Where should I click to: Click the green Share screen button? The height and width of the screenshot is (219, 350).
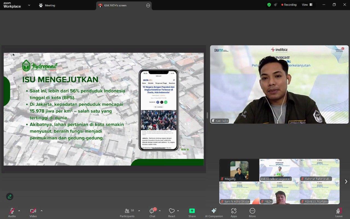click(x=192, y=212)
